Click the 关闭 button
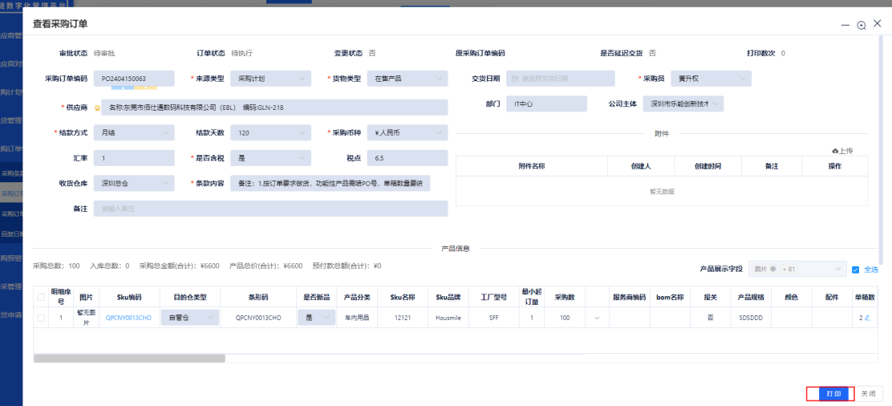The width and height of the screenshot is (892, 406). pos(870,394)
